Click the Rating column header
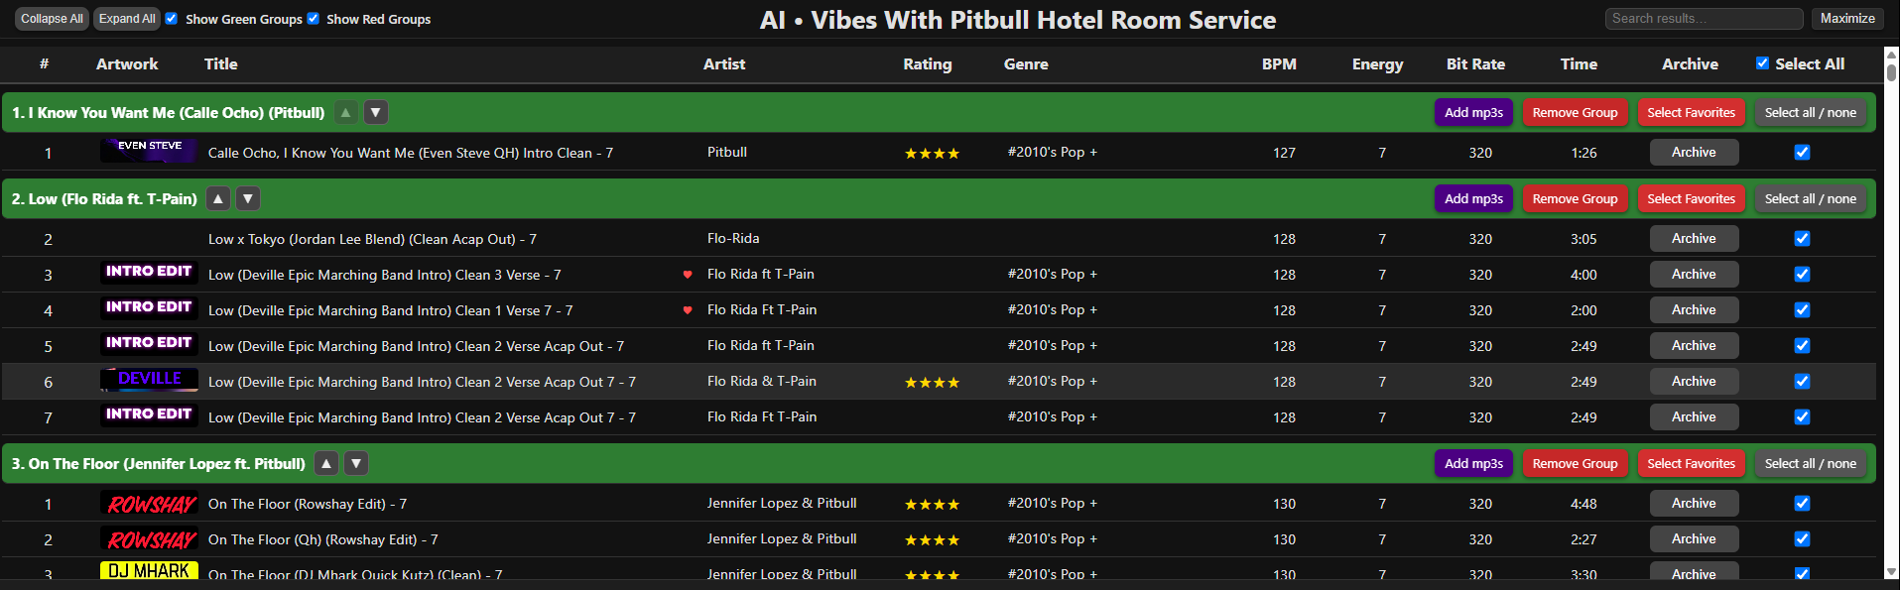 point(927,64)
